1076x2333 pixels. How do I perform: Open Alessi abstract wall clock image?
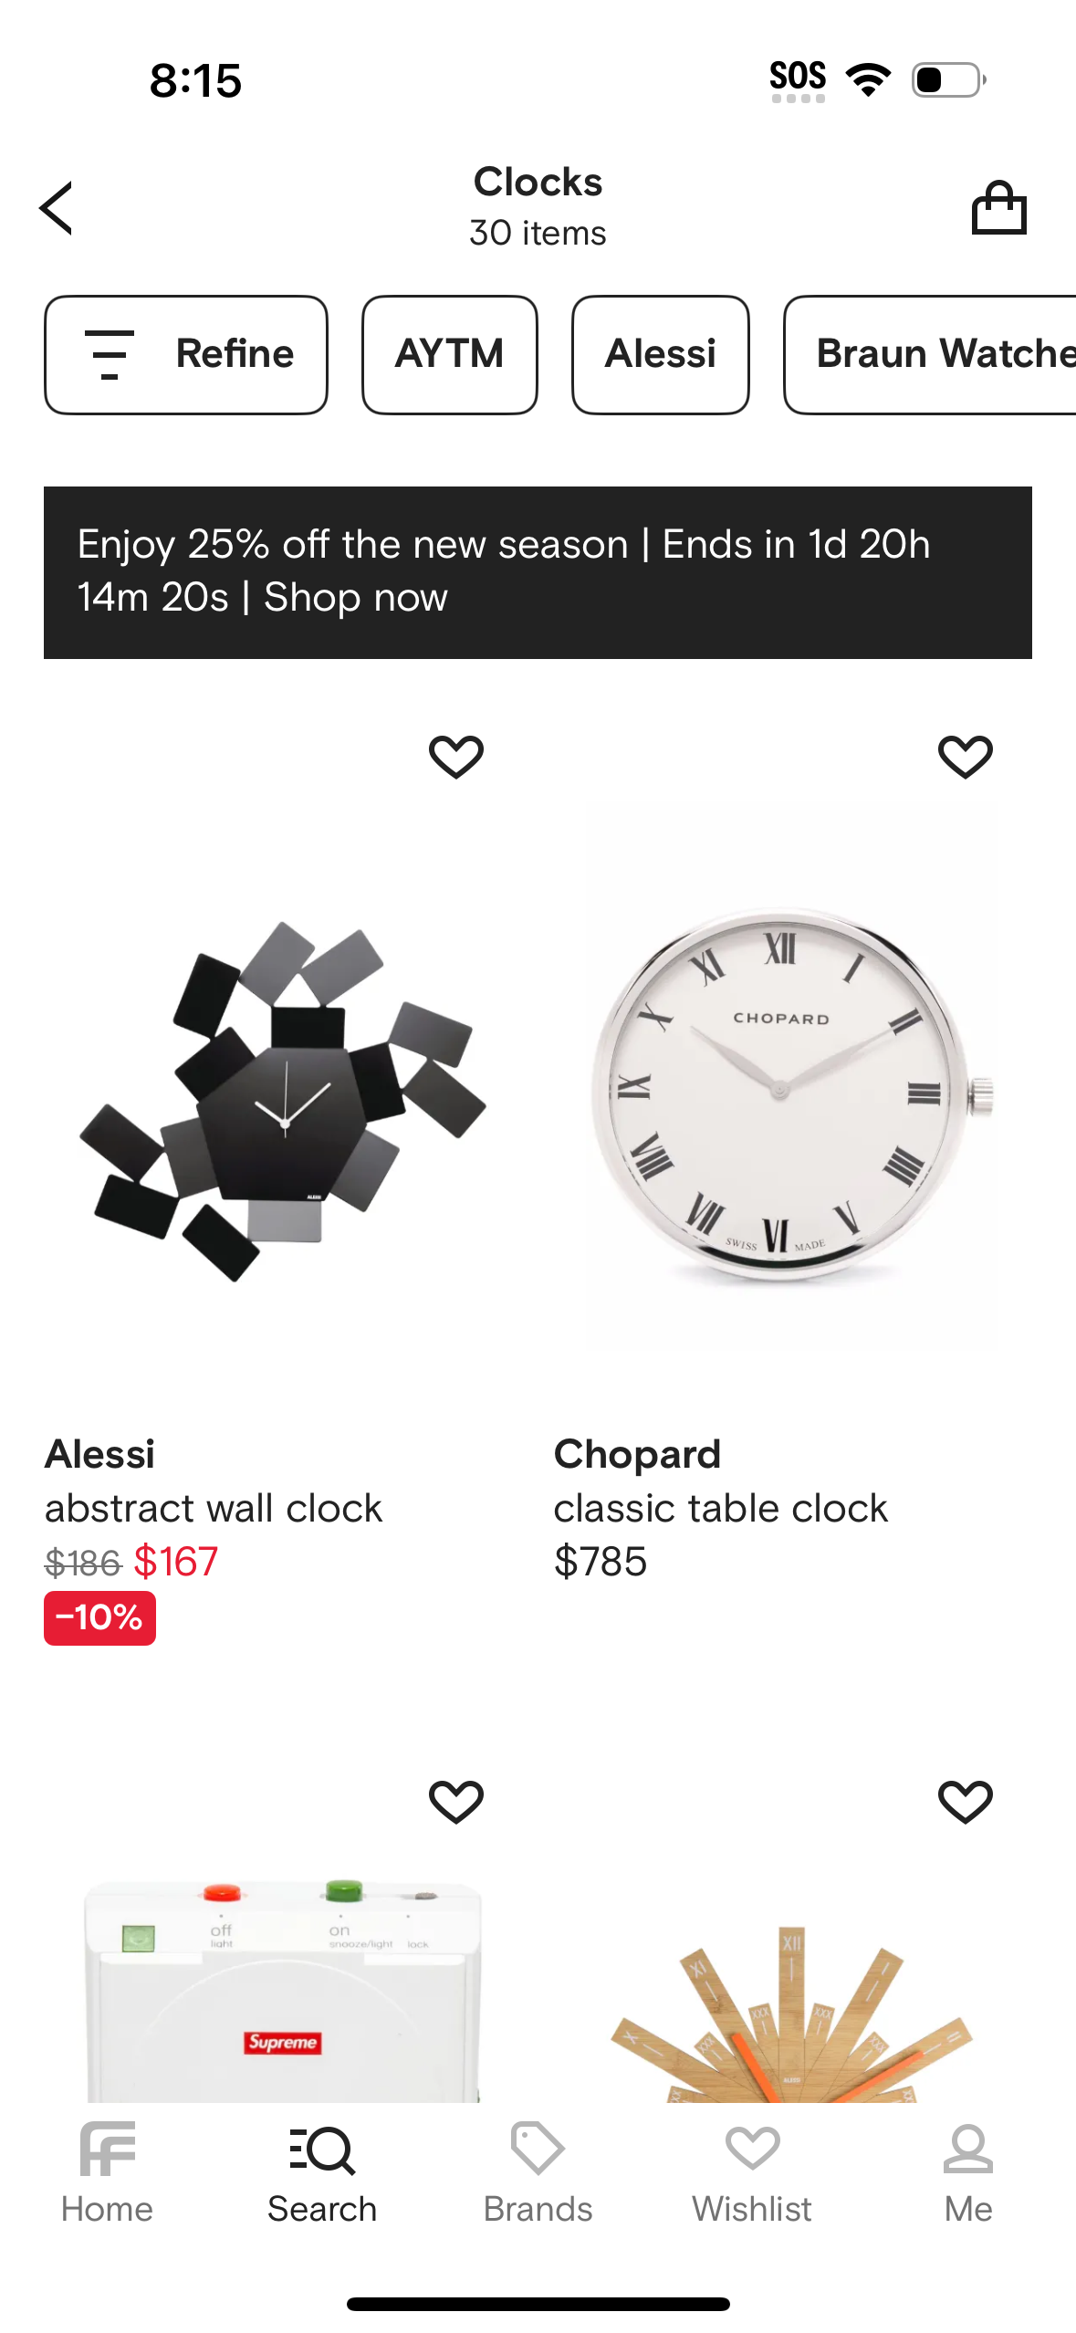(x=283, y=1095)
